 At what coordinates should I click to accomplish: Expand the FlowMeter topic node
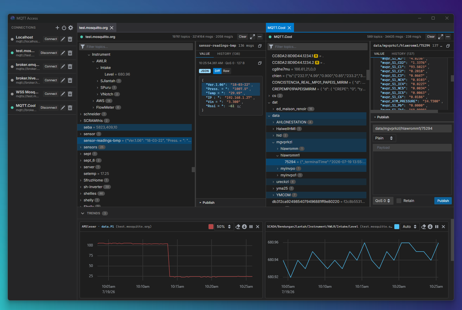pos(93,107)
